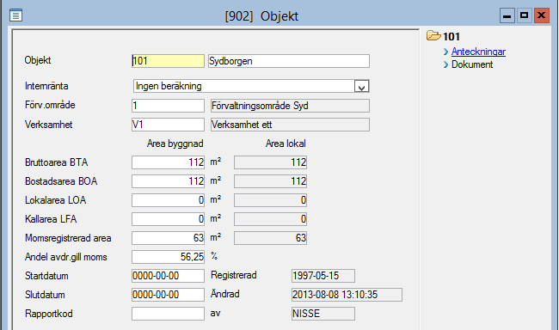The image size is (559, 330).
Task: Click the Startdatum date field
Action: pos(168,276)
